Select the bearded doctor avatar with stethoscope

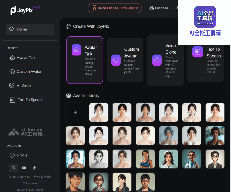click(x=192, y=159)
